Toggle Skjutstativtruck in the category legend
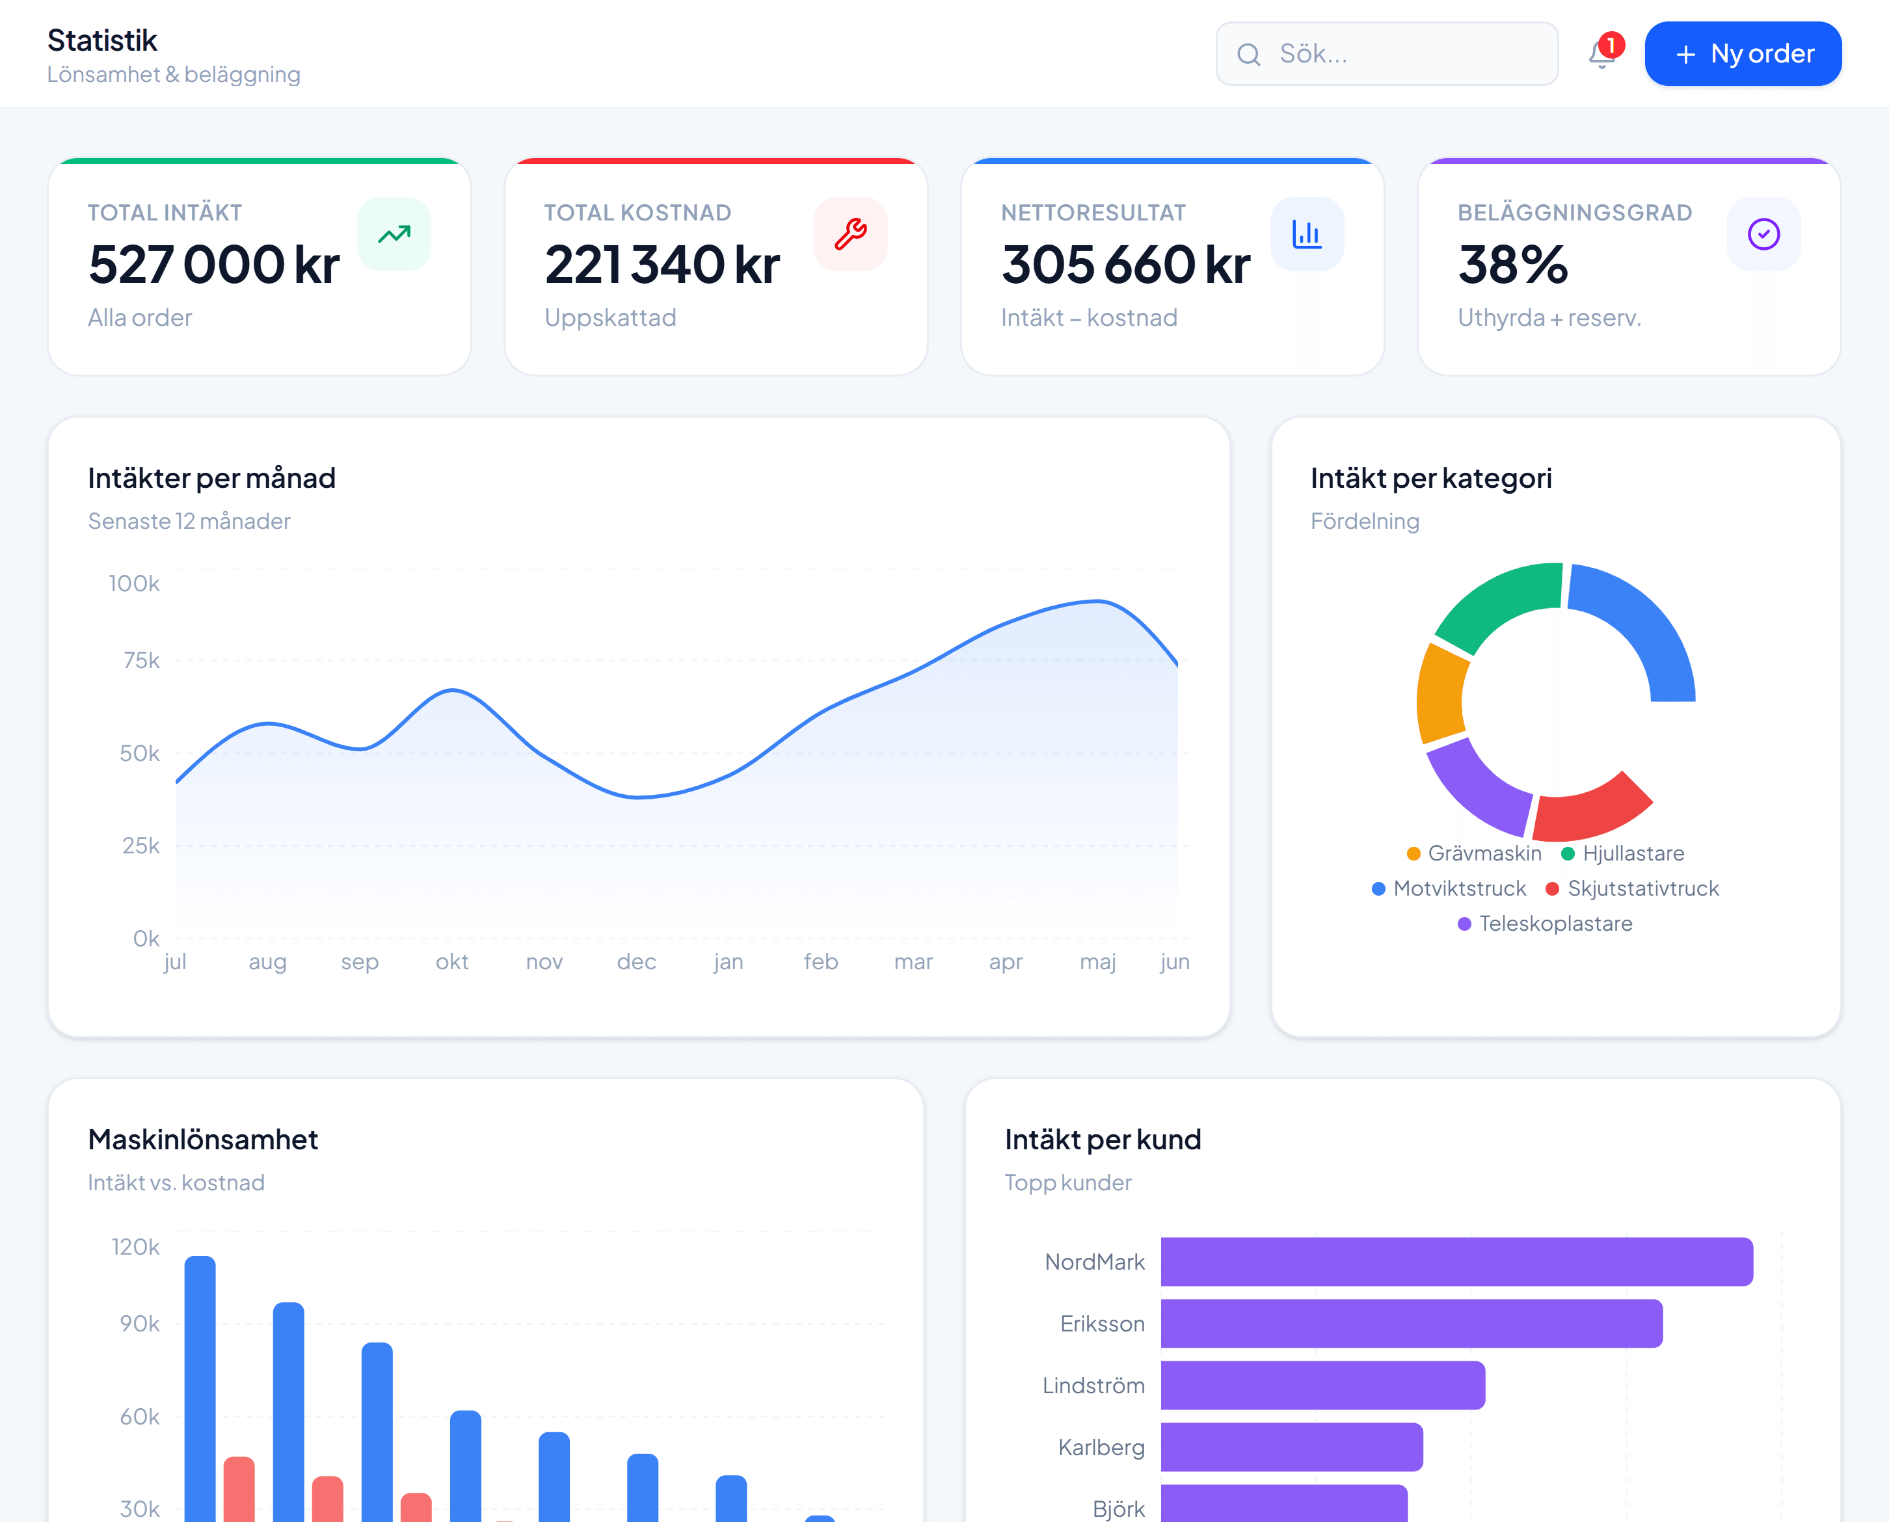 (x=1632, y=888)
